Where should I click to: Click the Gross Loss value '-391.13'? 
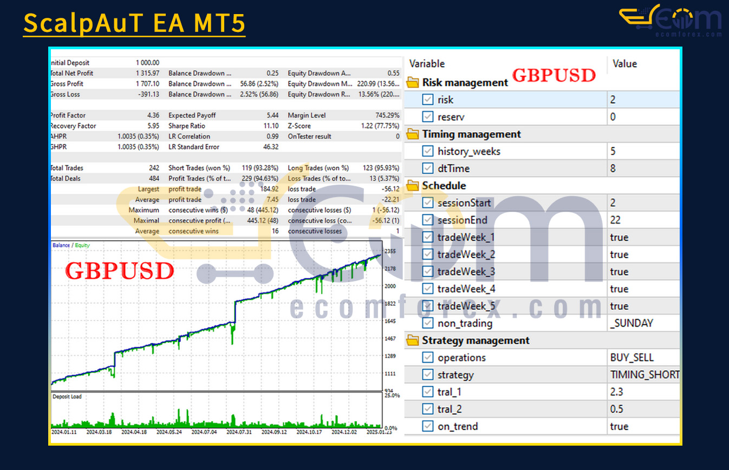pos(149,94)
